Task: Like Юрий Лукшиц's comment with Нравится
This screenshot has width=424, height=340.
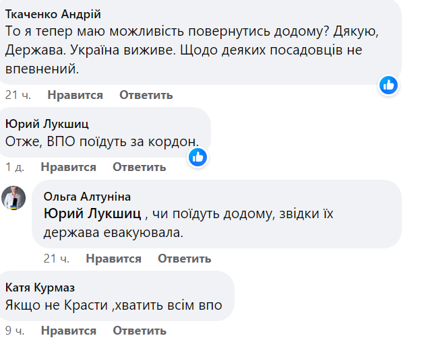Action: tap(68, 167)
